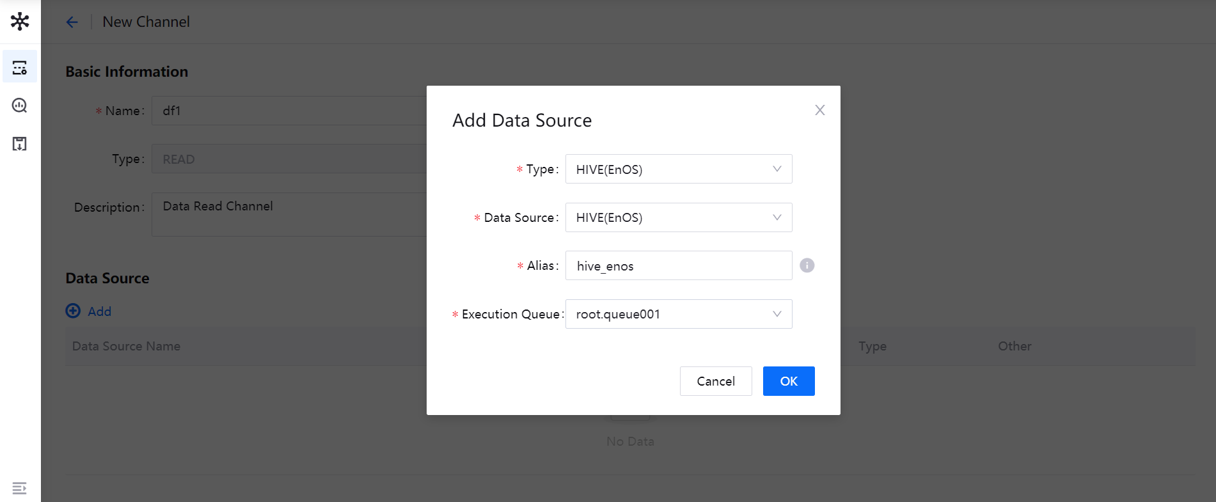Click the Data Source chevron arrow
Viewport: 1216px width, 502px height.
point(777,217)
